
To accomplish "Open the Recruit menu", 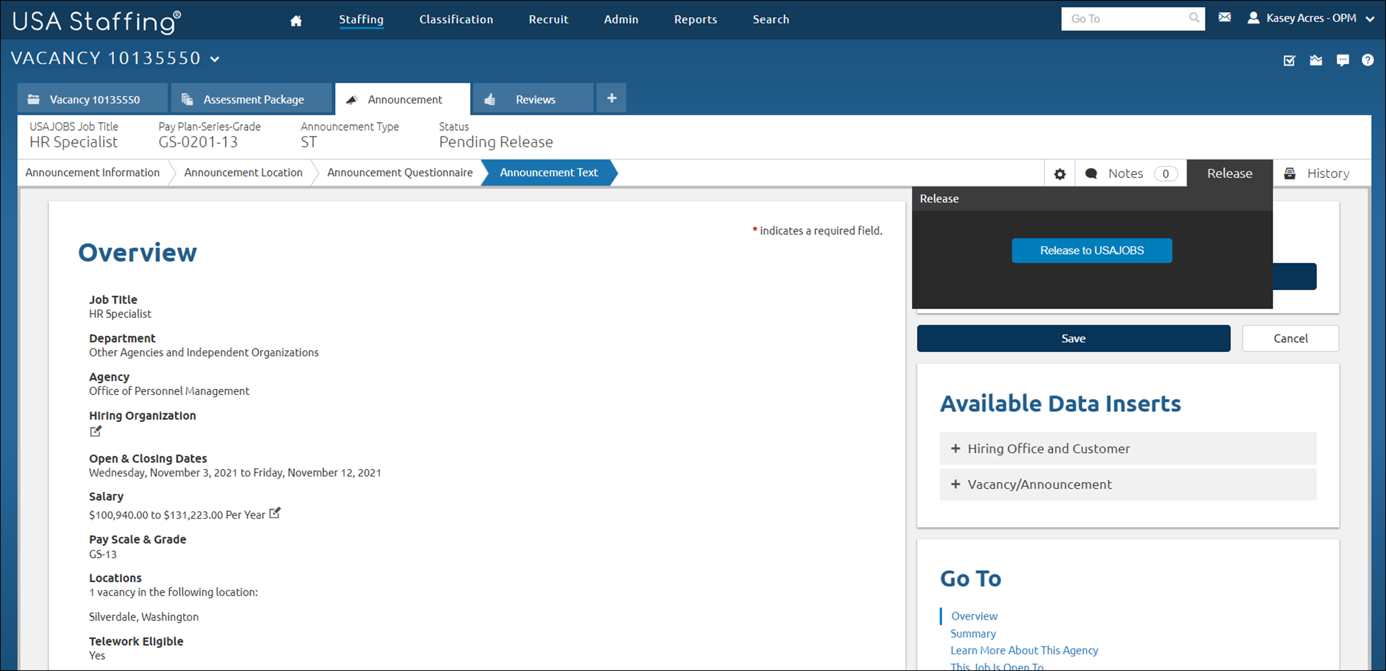I will pos(548,19).
